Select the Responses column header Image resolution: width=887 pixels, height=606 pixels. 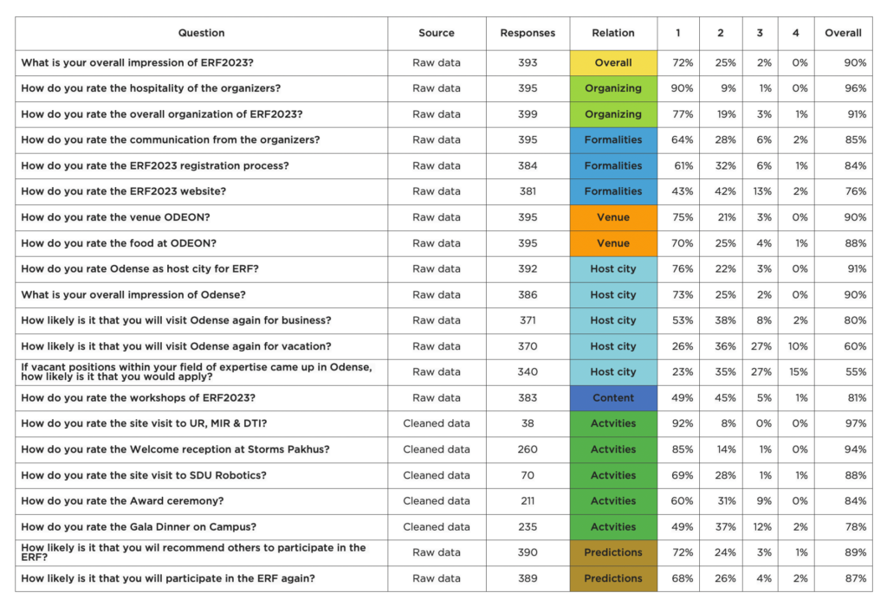528,33
